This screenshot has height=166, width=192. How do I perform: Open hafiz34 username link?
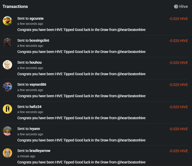pos(36,107)
